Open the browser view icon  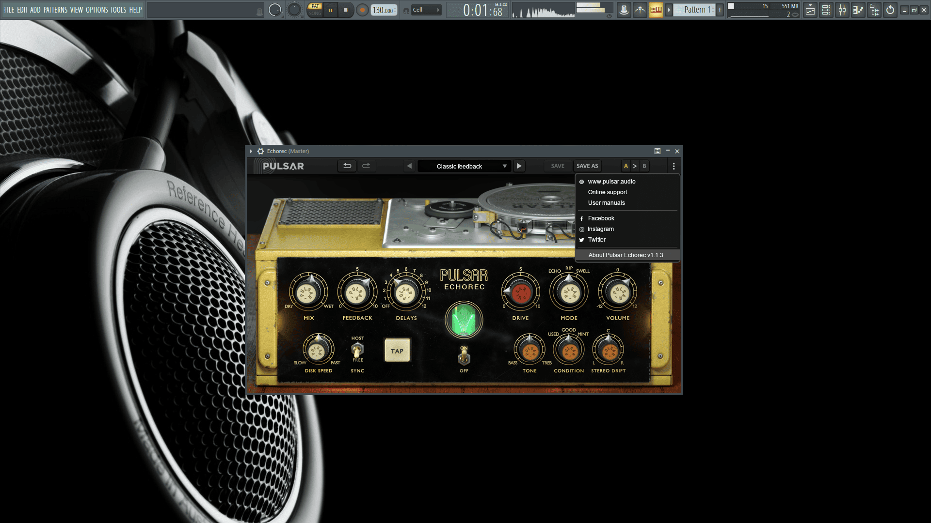[x=874, y=10]
